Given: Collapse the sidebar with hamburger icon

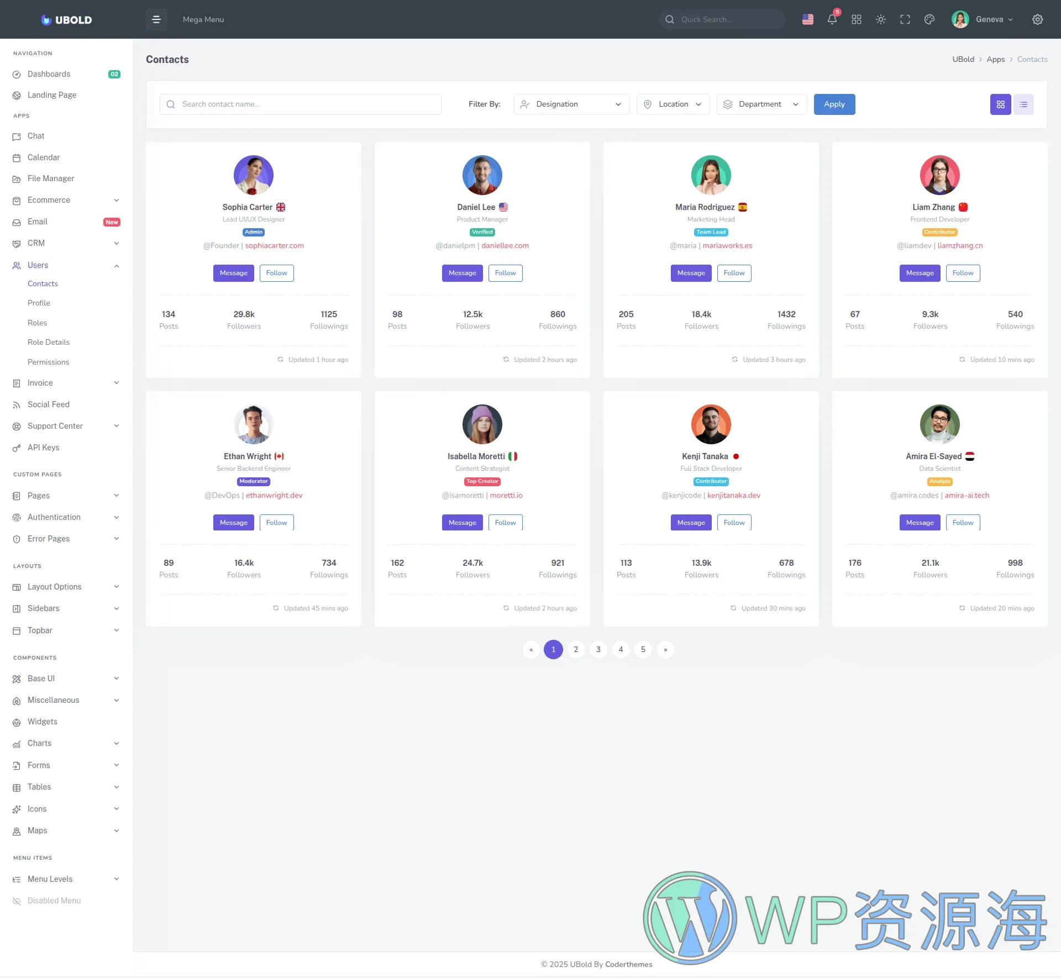Looking at the screenshot, I should 156,19.
